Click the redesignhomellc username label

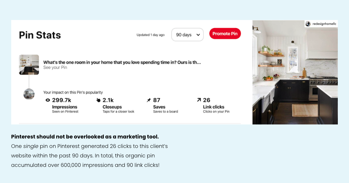324,24
